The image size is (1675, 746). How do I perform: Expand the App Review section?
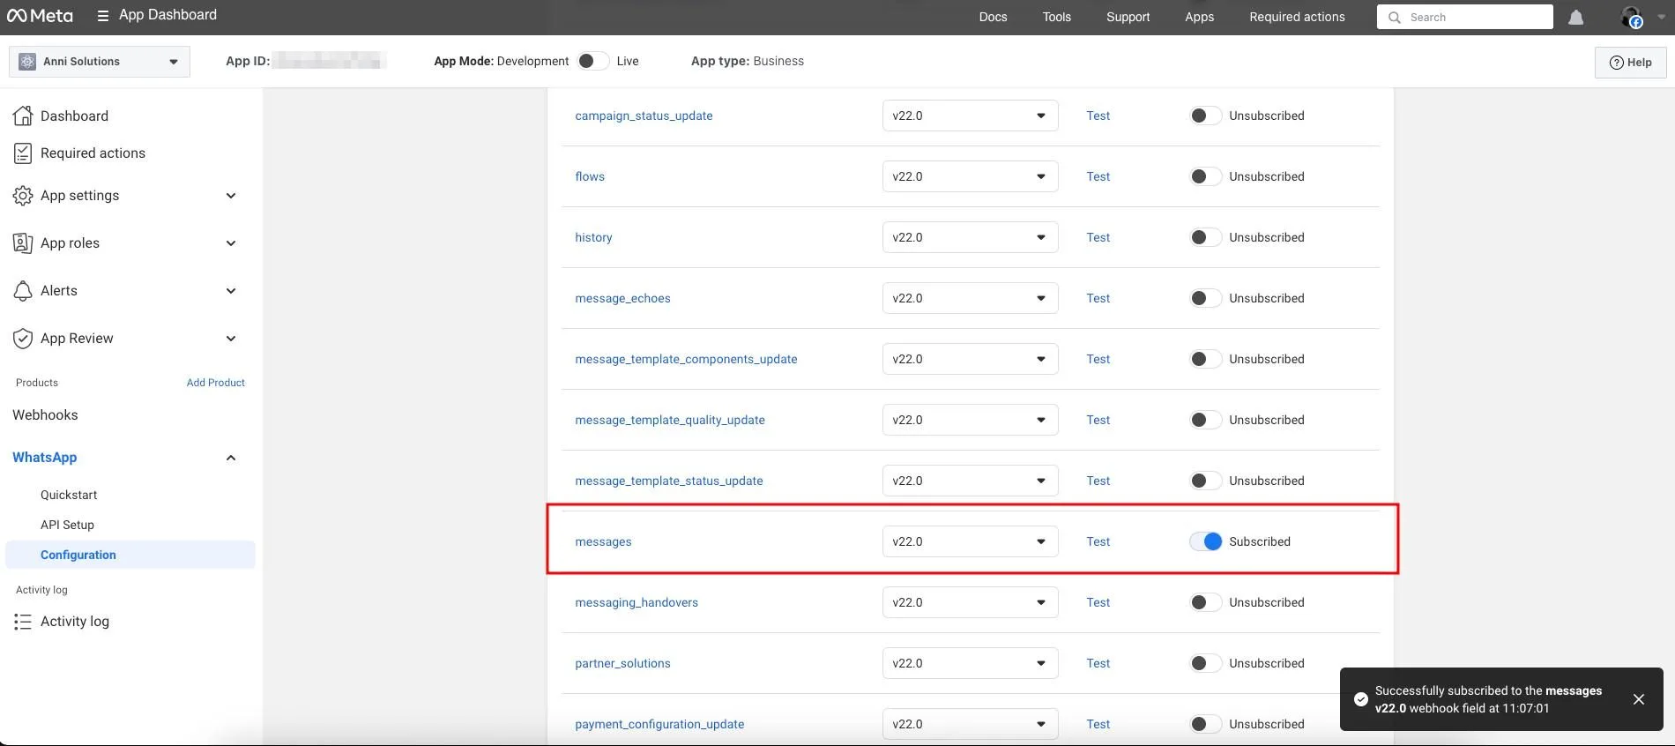pos(231,339)
